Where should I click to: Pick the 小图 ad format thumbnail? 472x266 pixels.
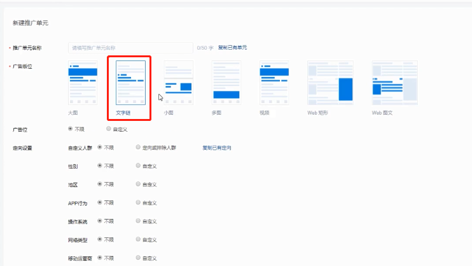(179, 83)
